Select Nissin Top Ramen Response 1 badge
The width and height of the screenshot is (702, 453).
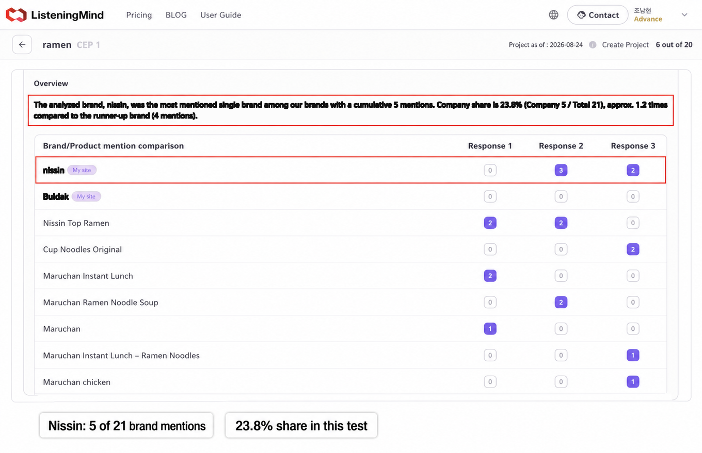tap(490, 223)
